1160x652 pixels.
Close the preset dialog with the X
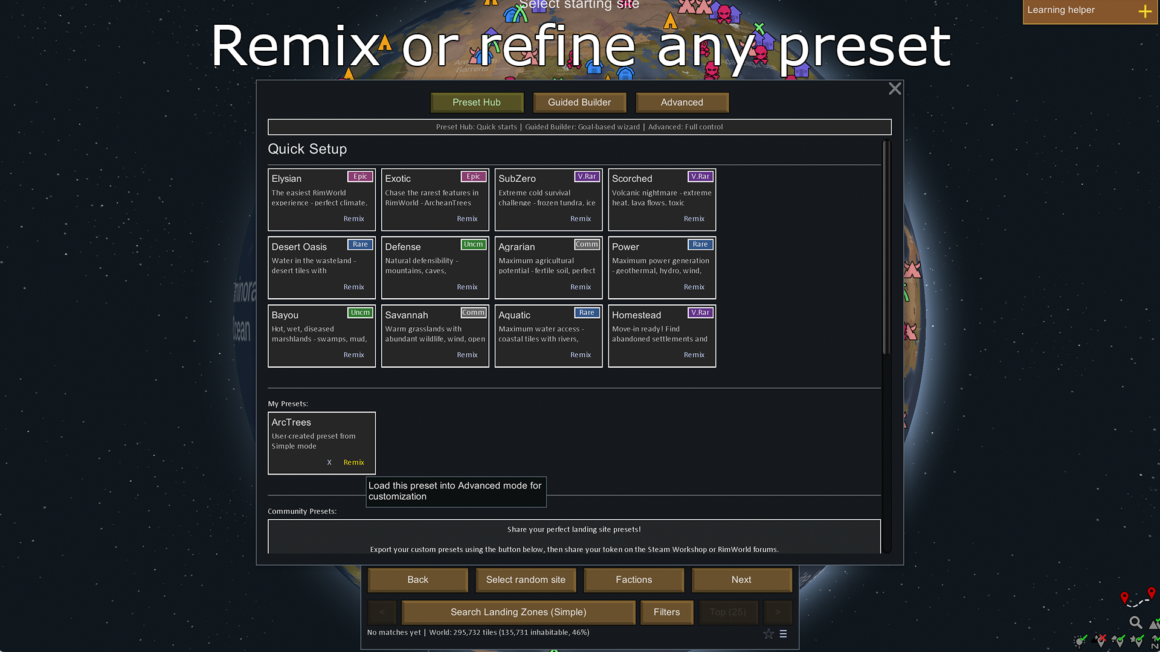click(895, 89)
